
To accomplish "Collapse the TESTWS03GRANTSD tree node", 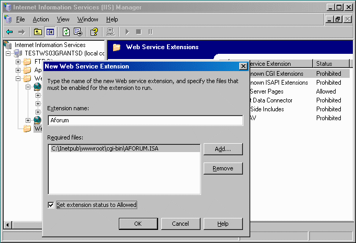I will click(x=8, y=53).
